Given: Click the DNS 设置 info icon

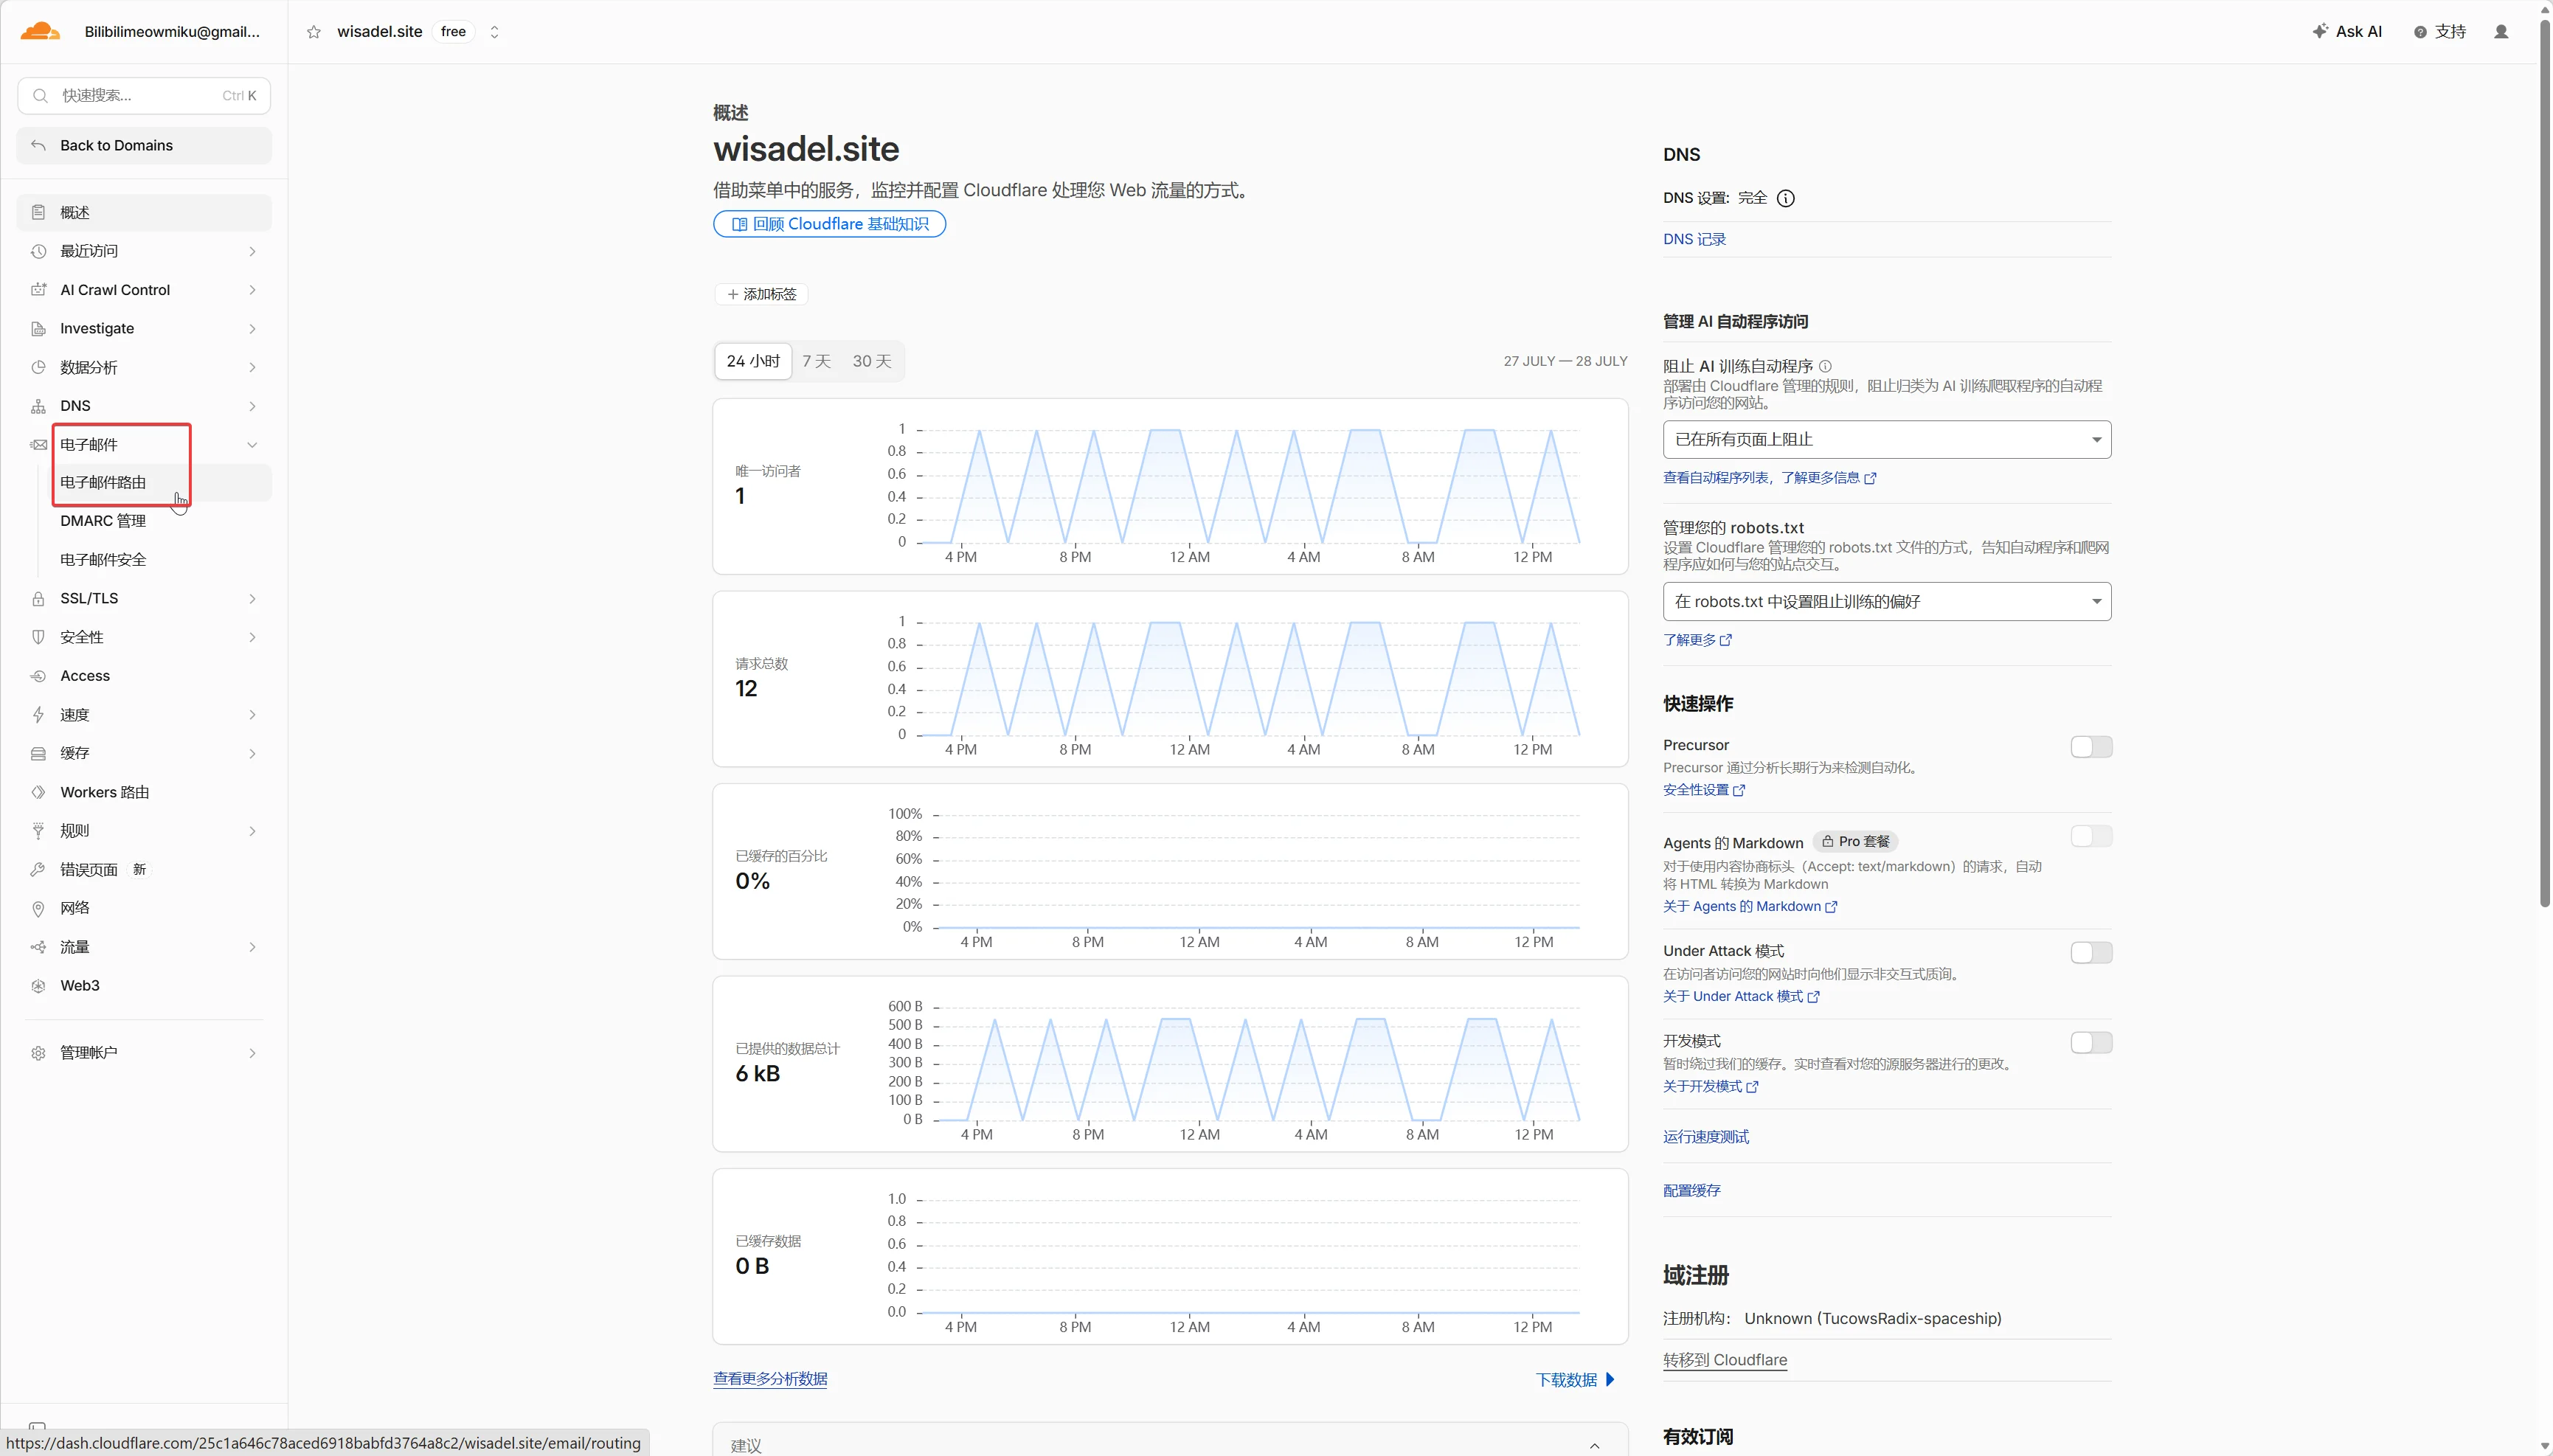Looking at the screenshot, I should point(1785,198).
